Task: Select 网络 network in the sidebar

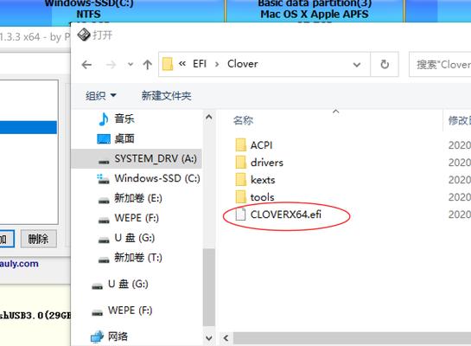Action: [110, 336]
